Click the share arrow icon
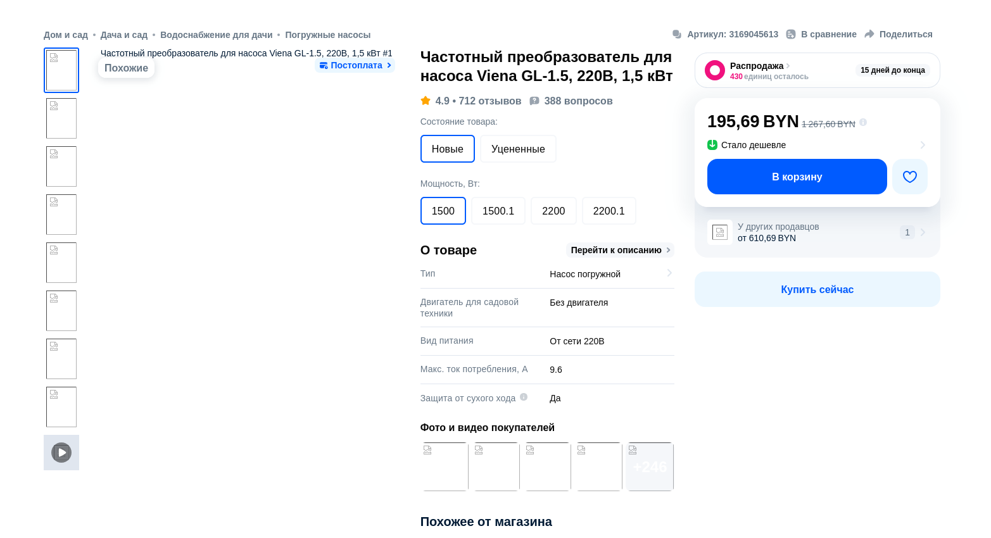 869,34
